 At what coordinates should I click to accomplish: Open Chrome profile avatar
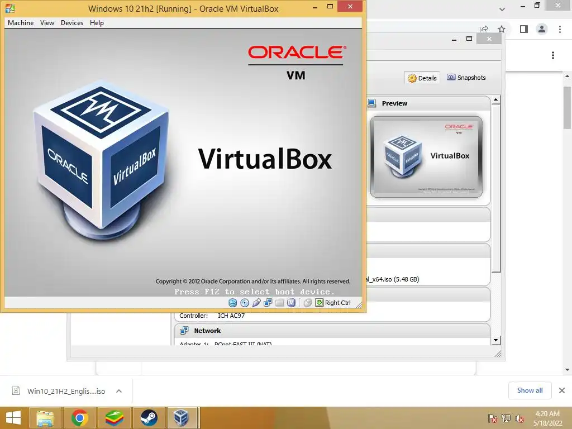tap(542, 29)
